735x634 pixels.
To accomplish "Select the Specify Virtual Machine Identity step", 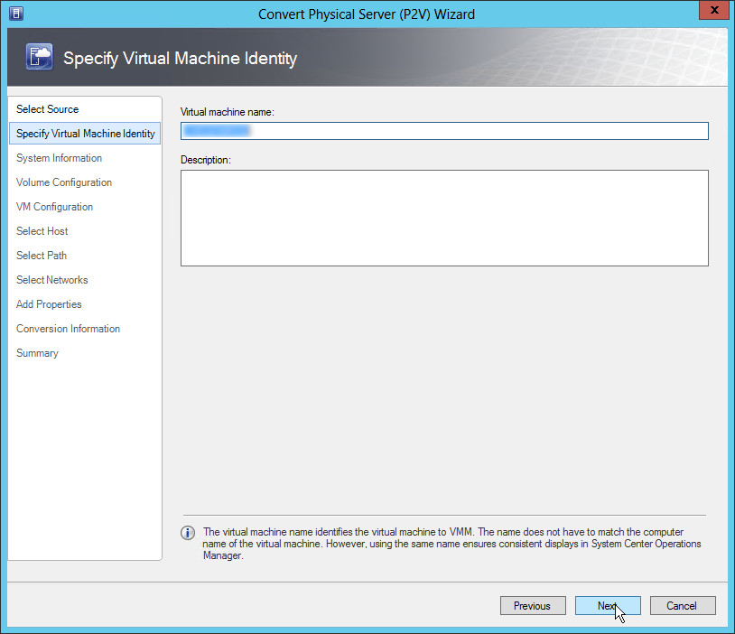I will (x=85, y=134).
